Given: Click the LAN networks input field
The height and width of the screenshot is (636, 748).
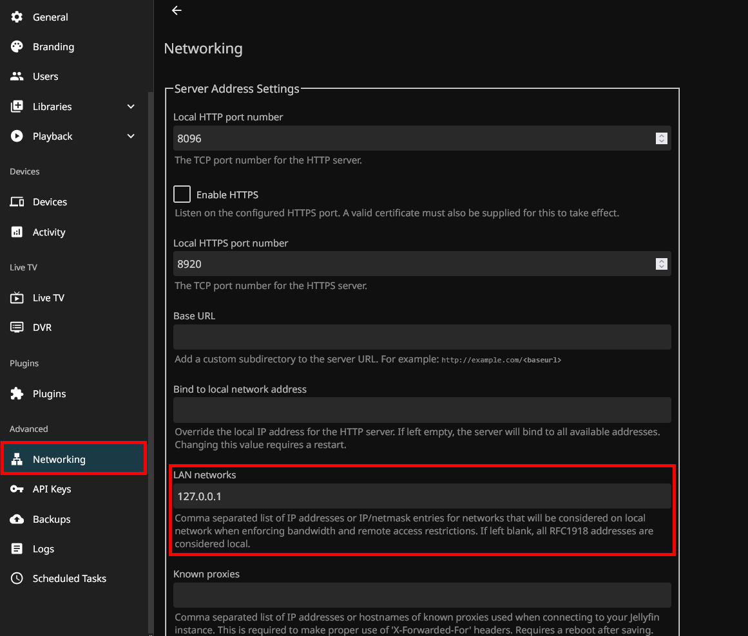Looking at the screenshot, I should pyautogui.click(x=421, y=496).
